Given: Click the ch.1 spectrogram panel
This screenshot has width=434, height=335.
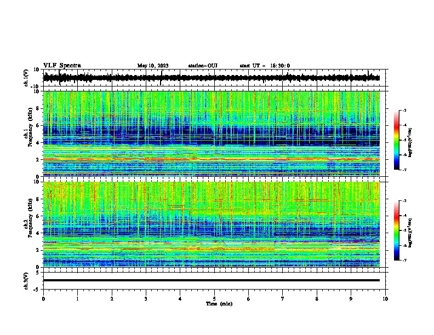Looking at the screenshot, I should tap(211, 134).
